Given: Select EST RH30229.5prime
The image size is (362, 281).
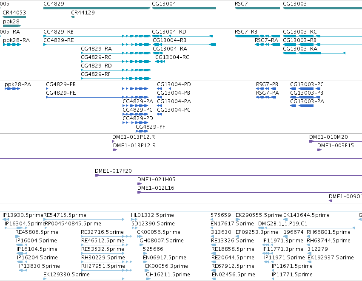Looking at the screenshot, I should point(103,258).
